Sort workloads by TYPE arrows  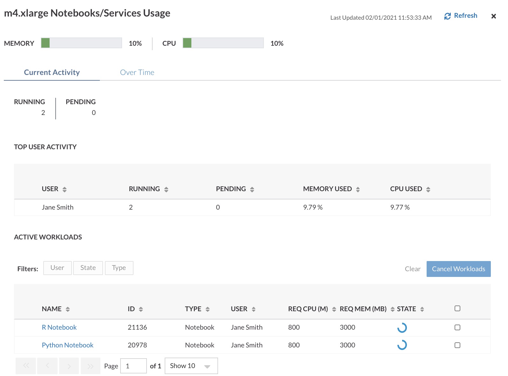point(208,309)
